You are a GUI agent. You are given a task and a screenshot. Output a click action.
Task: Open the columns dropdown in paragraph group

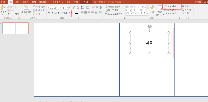click(101, 13)
